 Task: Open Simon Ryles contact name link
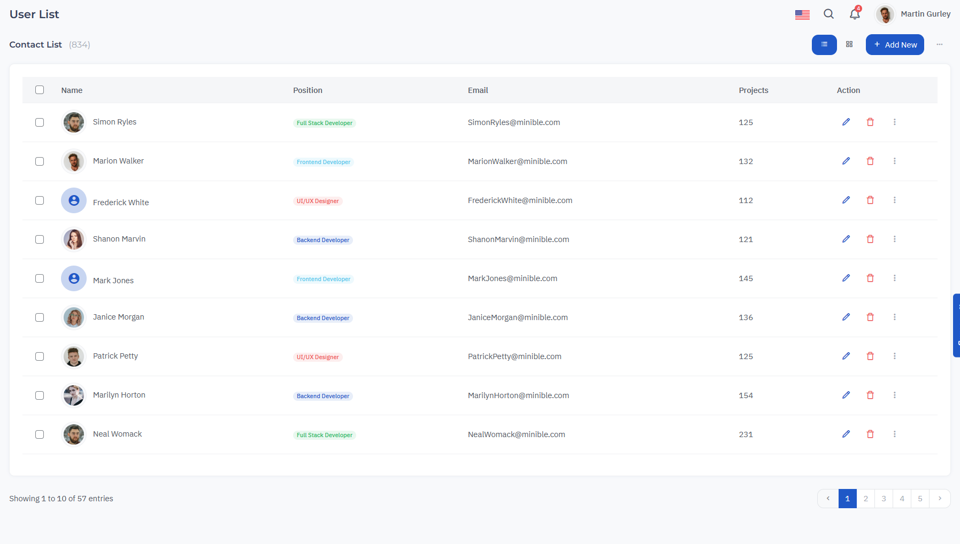(x=114, y=122)
